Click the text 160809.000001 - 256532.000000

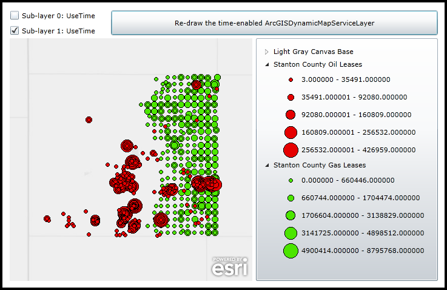[358, 132]
